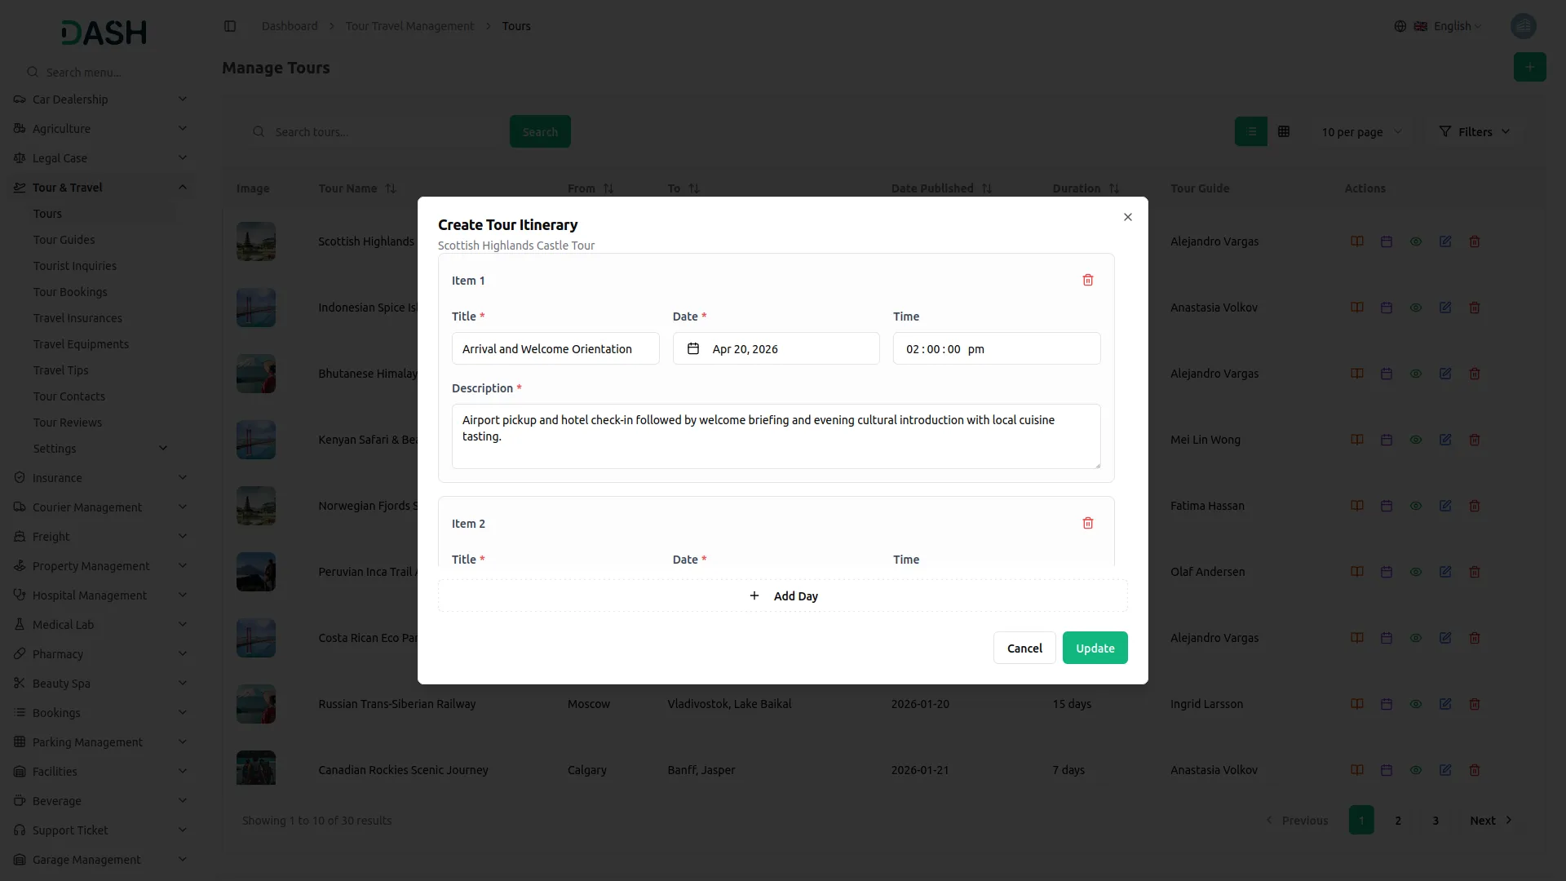Click the calendar icon in the Date field

click(693, 348)
